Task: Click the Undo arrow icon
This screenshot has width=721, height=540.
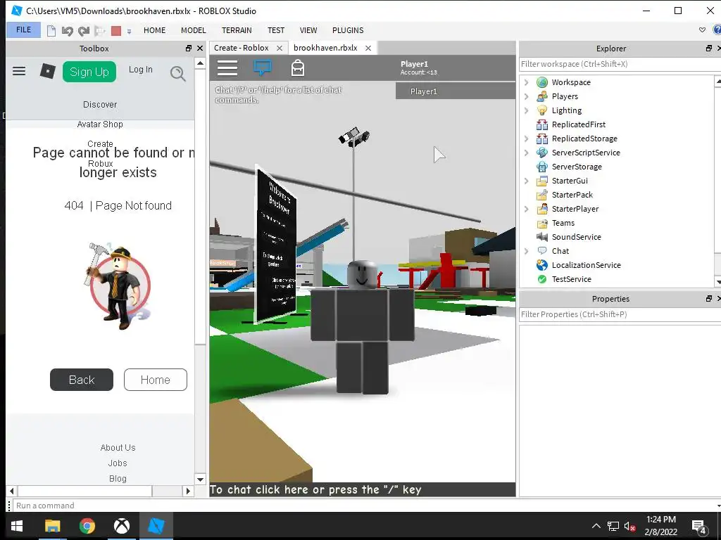Action: [x=67, y=31]
